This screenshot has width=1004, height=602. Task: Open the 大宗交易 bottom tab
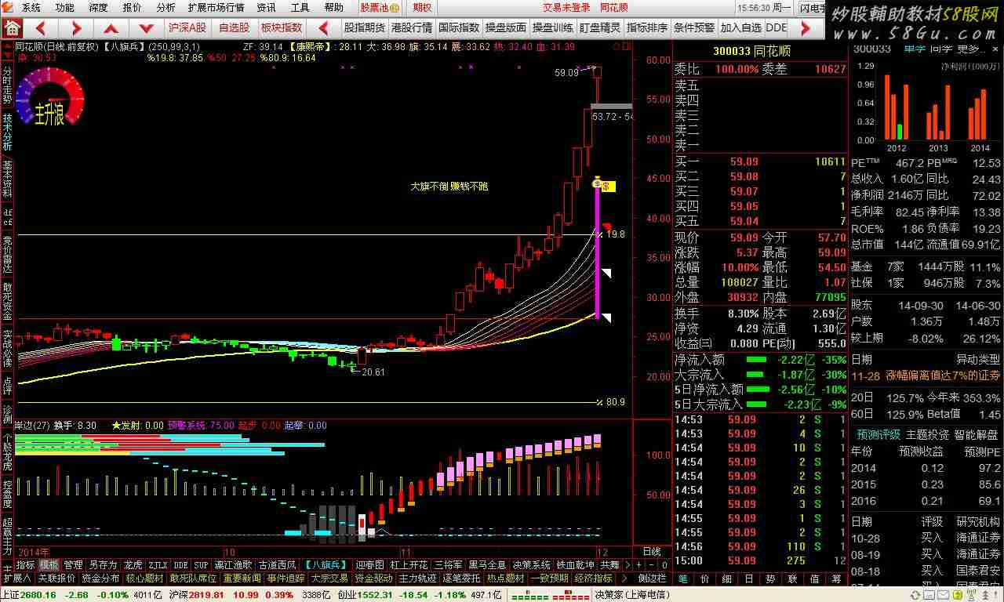pos(329,578)
